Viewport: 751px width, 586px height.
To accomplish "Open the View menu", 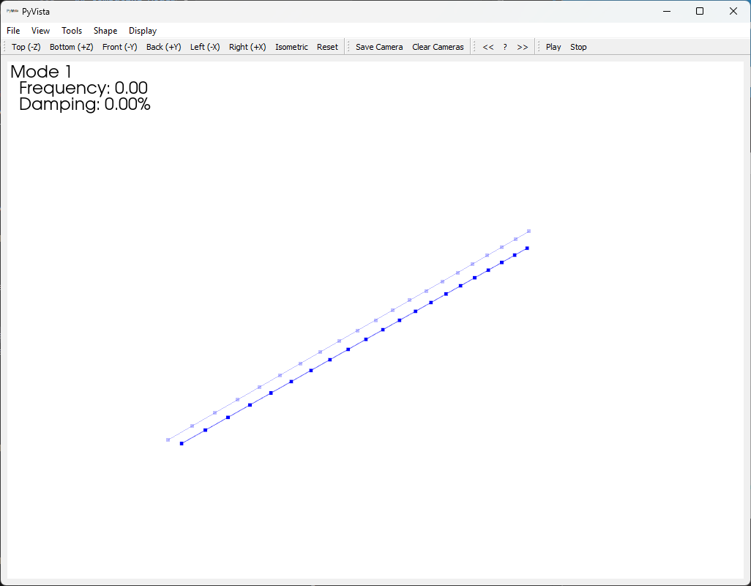I will (x=40, y=31).
